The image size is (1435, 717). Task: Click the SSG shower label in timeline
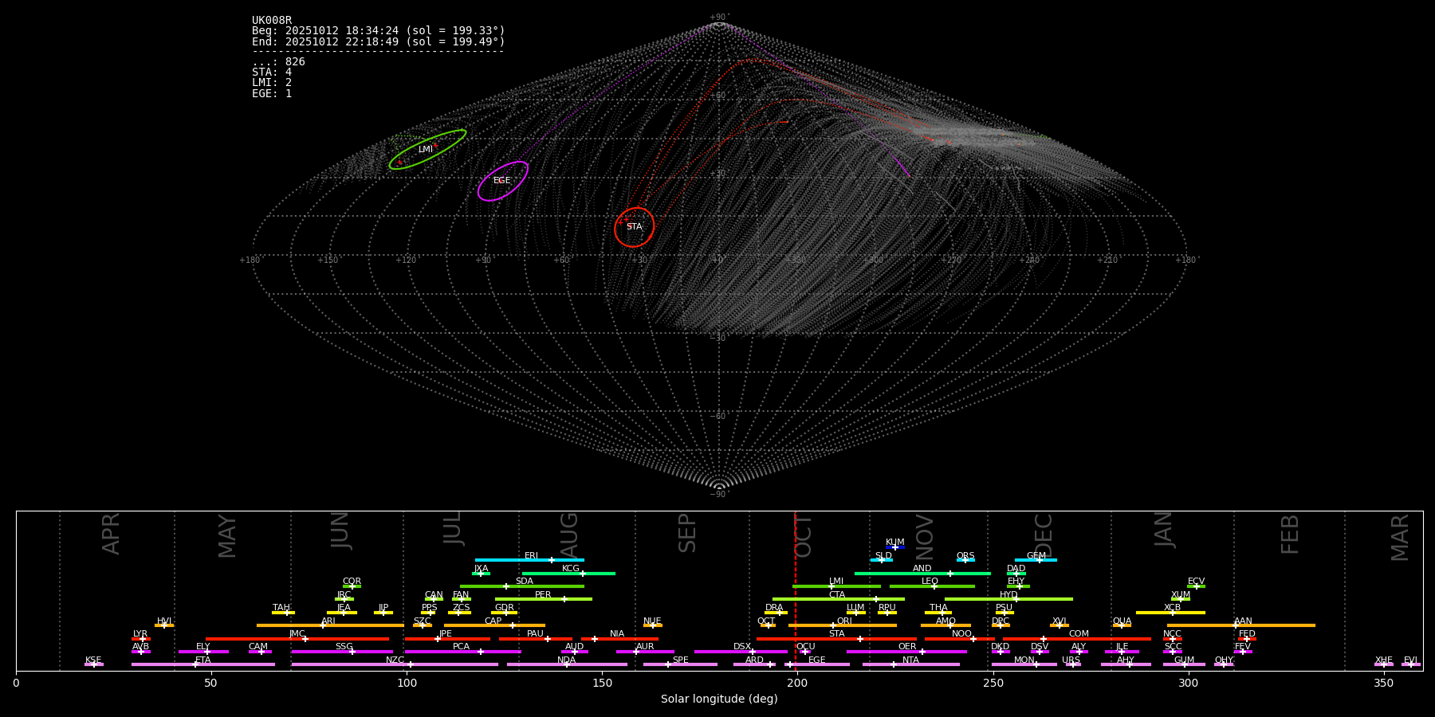pos(344,647)
